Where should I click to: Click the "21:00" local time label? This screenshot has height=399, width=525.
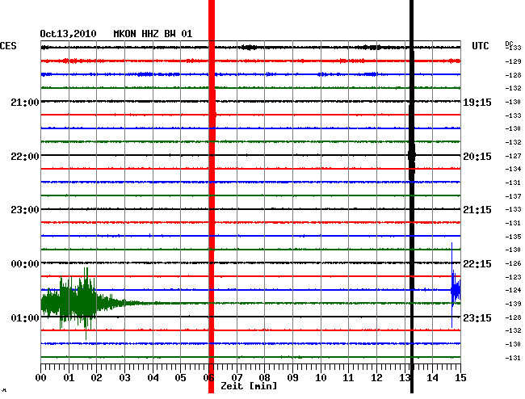coord(25,102)
